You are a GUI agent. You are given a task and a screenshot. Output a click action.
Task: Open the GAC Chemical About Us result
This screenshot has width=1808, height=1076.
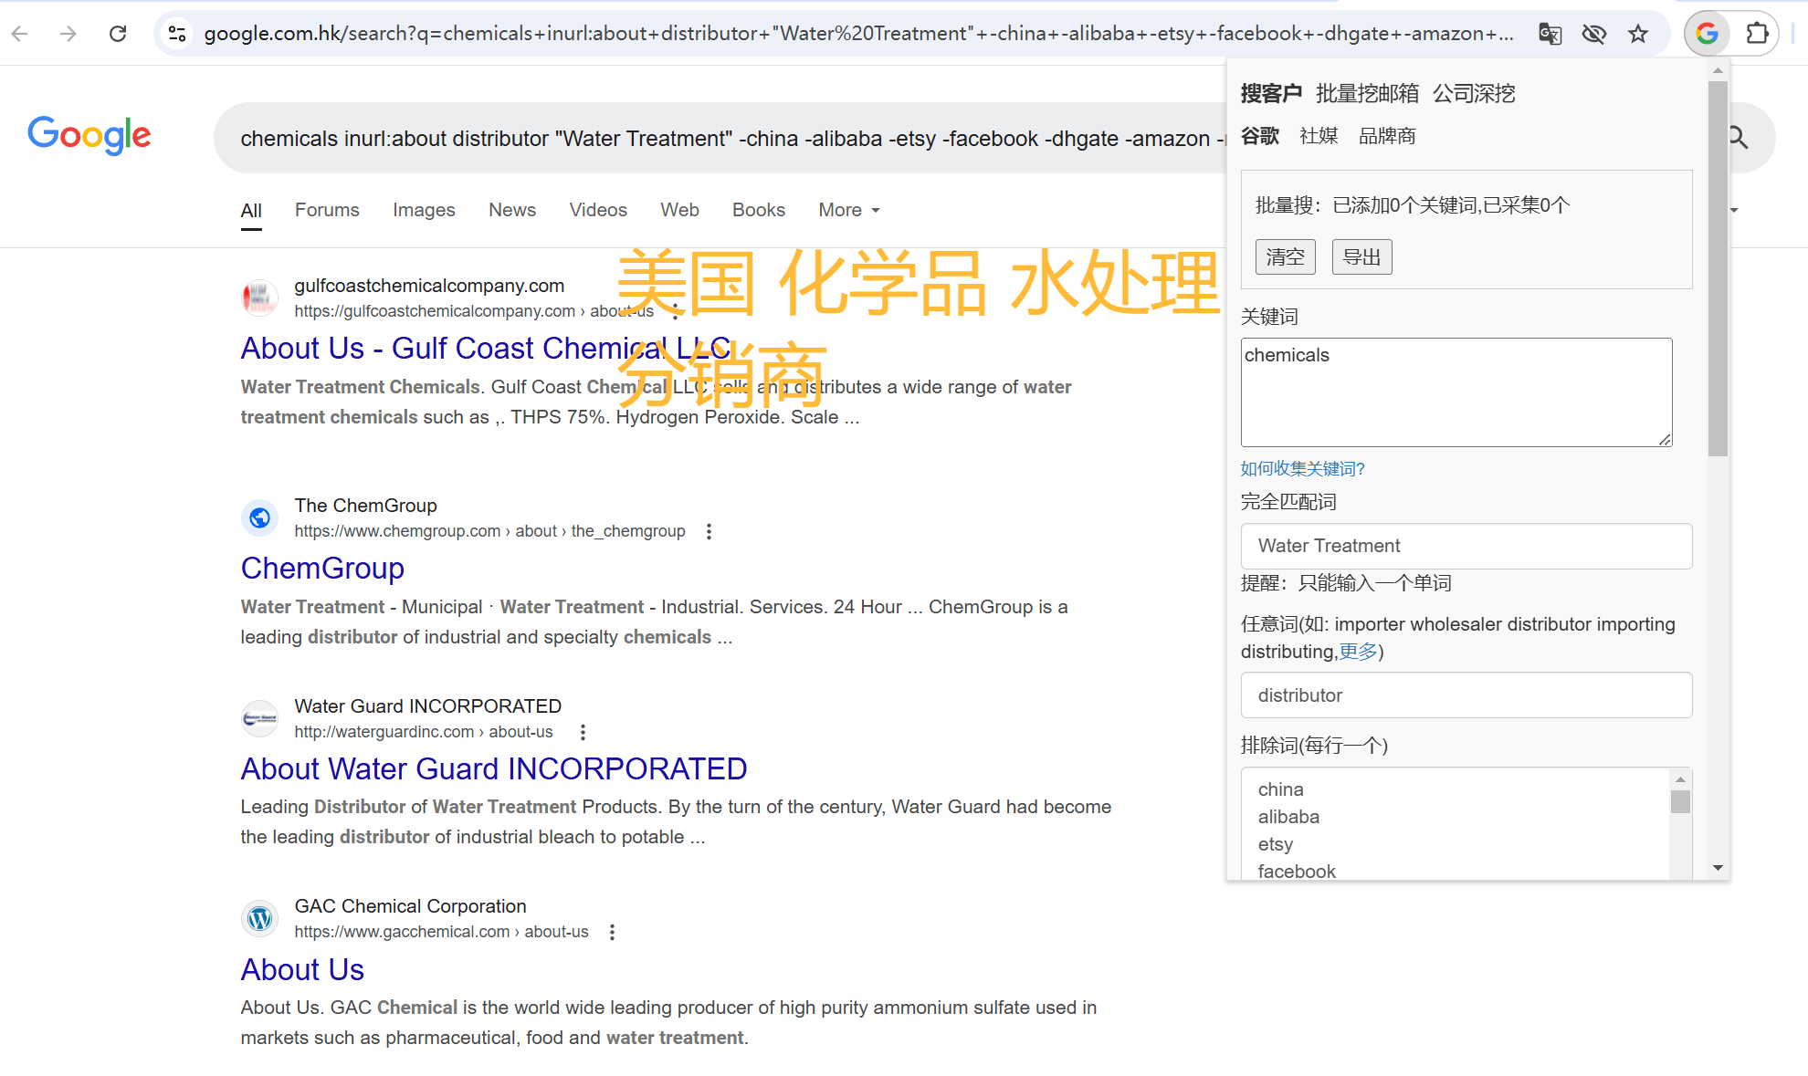pyautogui.click(x=302, y=969)
